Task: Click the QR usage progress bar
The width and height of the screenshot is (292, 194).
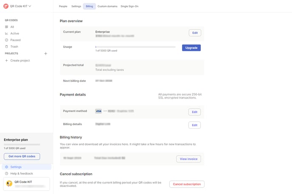Action: pos(135,47)
